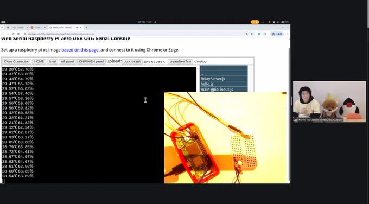Click the browser back arrow
The width and height of the screenshot is (369, 204).
click(x=2, y=34)
